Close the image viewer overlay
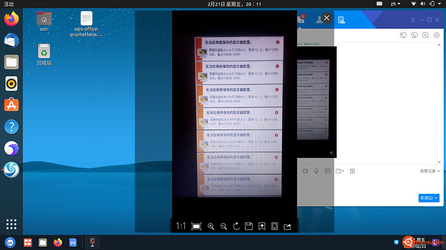The height and width of the screenshot is (250, 446). (326, 18)
